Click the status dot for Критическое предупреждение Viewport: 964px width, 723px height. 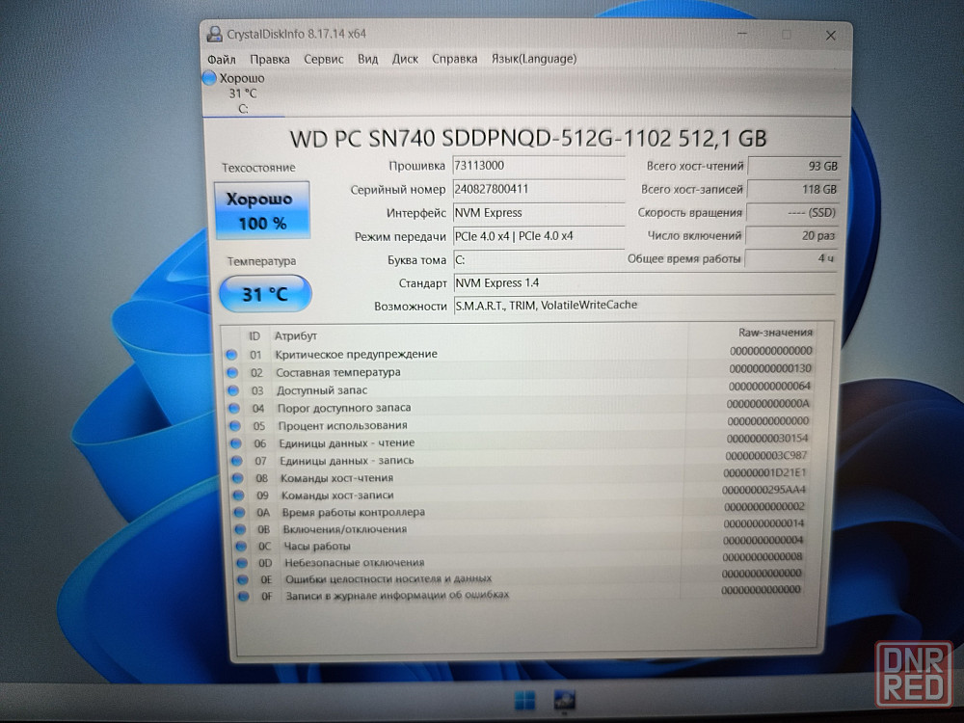click(x=231, y=354)
